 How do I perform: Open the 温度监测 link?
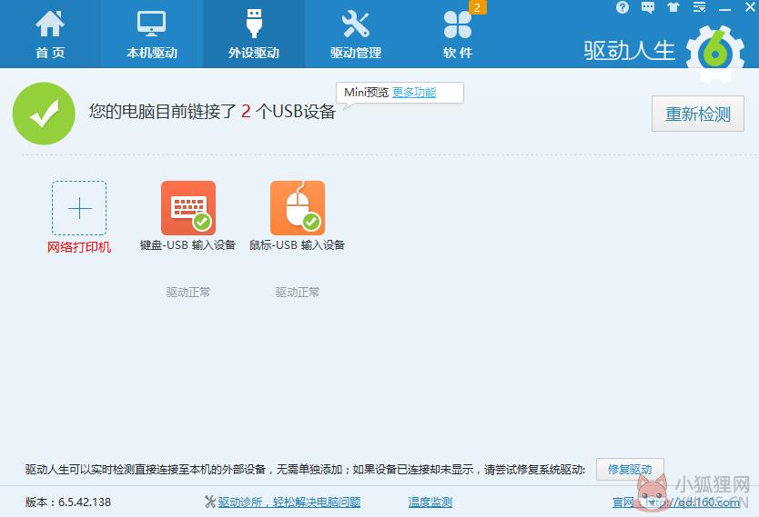point(430,502)
